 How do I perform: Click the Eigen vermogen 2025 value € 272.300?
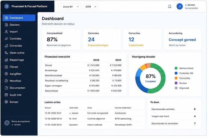116,86
